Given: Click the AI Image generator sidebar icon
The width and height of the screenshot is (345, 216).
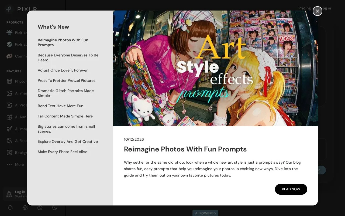Looking at the screenshot, I should pos(9,93).
